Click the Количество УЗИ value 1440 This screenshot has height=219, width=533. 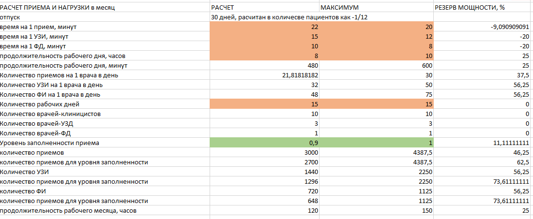click(265, 172)
